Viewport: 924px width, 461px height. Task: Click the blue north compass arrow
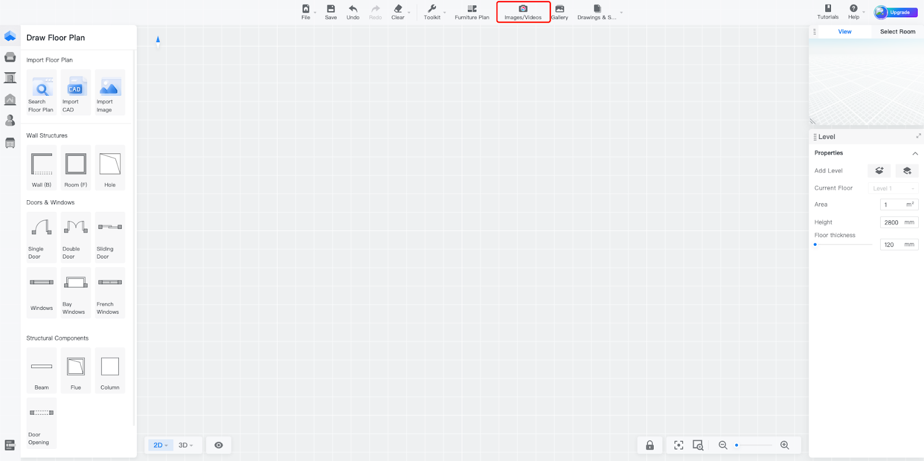click(x=158, y=40)
